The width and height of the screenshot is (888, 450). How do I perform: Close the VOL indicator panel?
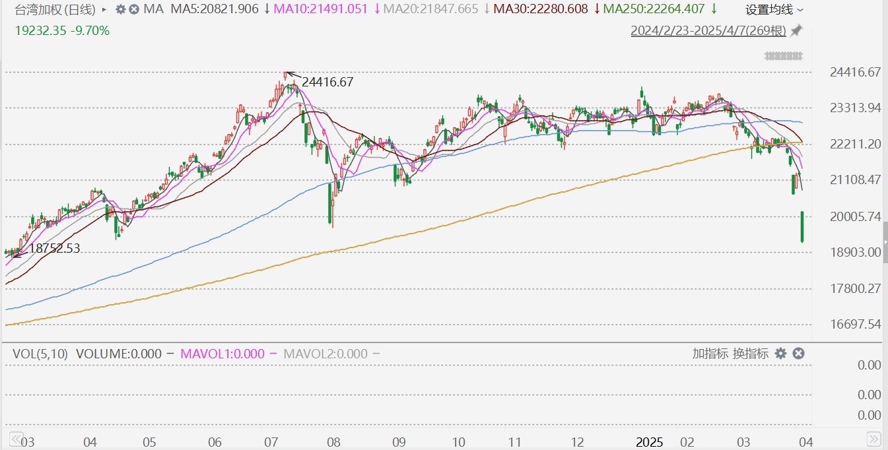click(x=798, y=354)
